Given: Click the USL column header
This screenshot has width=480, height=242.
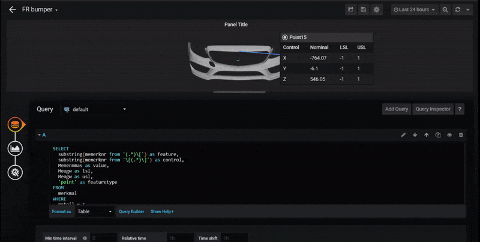Looking at the screenshot, I should click(362, 47).
